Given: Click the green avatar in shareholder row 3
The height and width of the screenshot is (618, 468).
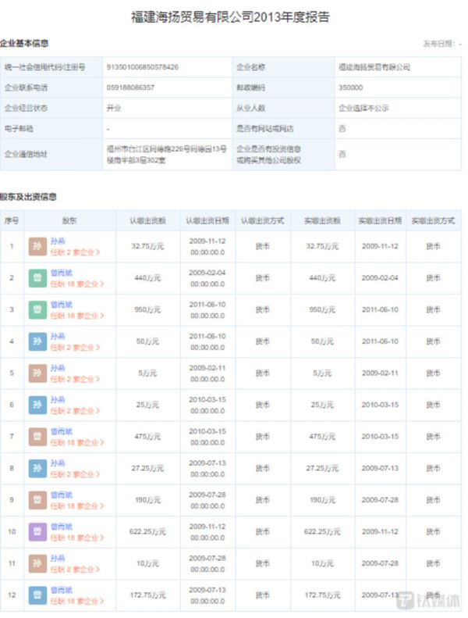Looking at the screenshot, I should click(x=37, y=309).
